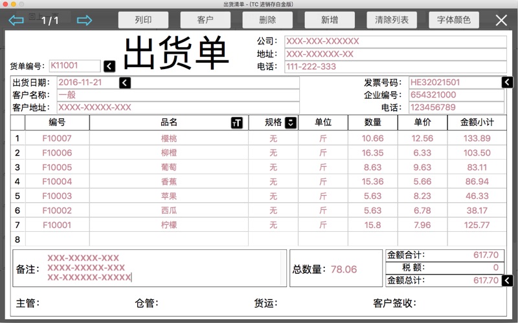
Task: Click the 删除 delete button
Action: click(x=267, y=20)
